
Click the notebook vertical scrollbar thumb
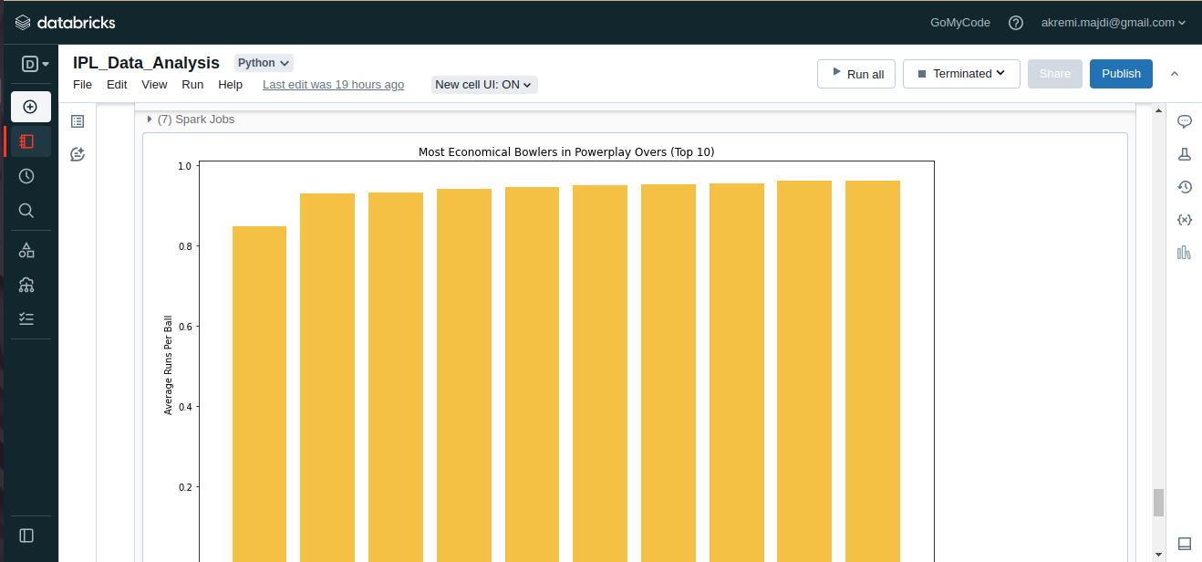[x=1158, y=503]
